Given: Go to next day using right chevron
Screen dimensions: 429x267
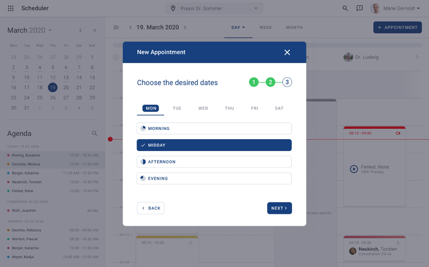Looking at the screenshot, I should [x=185, y=27].
